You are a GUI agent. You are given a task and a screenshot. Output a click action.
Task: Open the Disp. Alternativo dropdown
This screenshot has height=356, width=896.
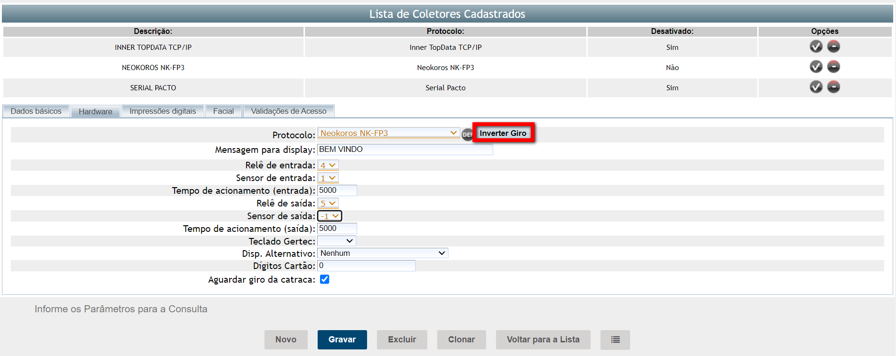click(x=382, y=253)
